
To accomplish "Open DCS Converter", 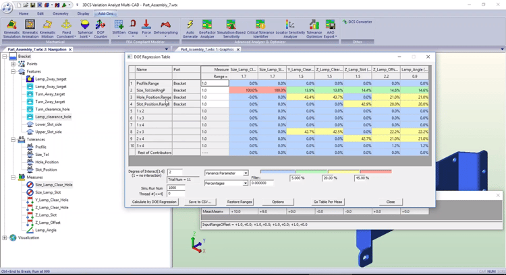I will (357, 22).
